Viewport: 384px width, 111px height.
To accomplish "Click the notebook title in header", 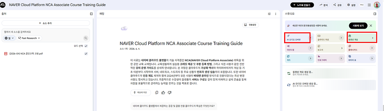I will coord(57,5).
